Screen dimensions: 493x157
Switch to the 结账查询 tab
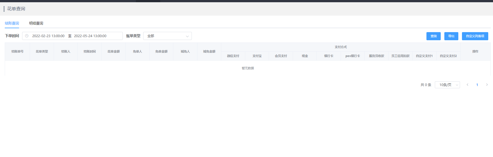(x=12, y=23)
